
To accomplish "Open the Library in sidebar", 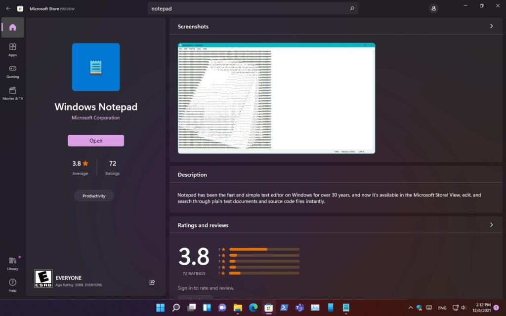I will tap(12, 264).
